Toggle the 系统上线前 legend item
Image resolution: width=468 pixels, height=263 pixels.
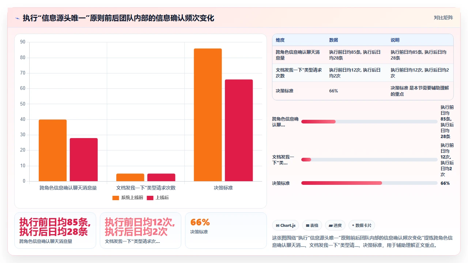click(128, 198)
